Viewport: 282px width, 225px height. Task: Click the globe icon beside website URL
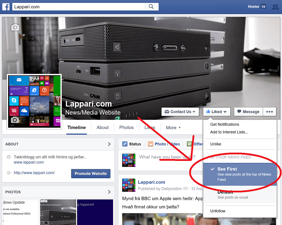pyautogui.click(x=9, y=173)
